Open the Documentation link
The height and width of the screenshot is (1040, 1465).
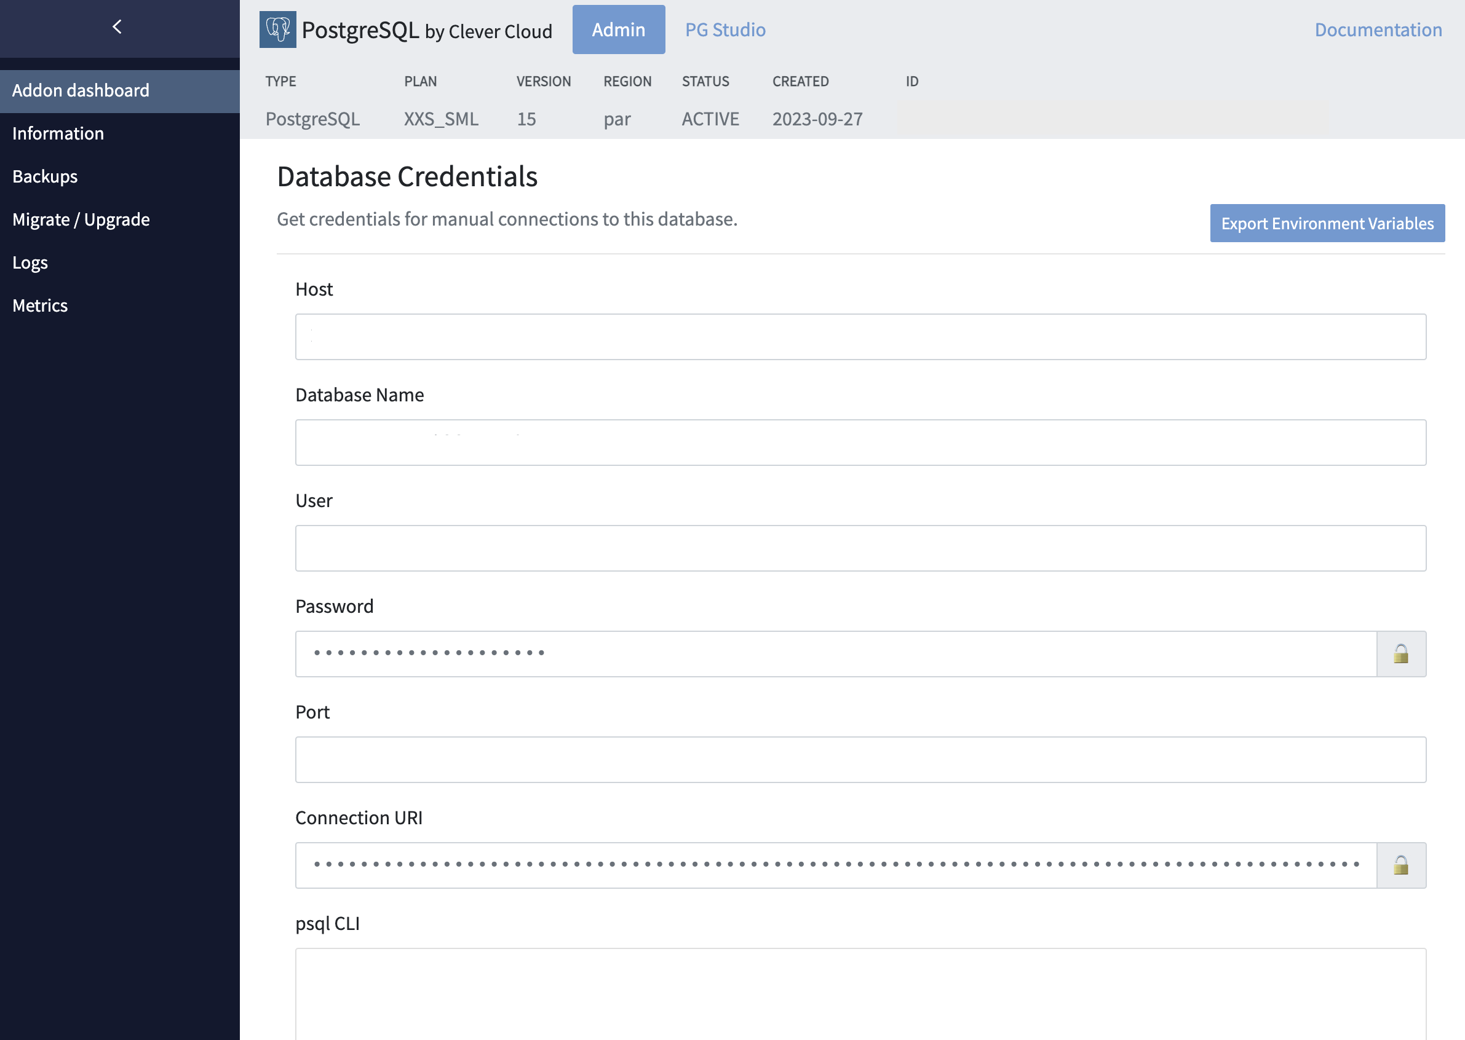click(x=1377, y=30)
